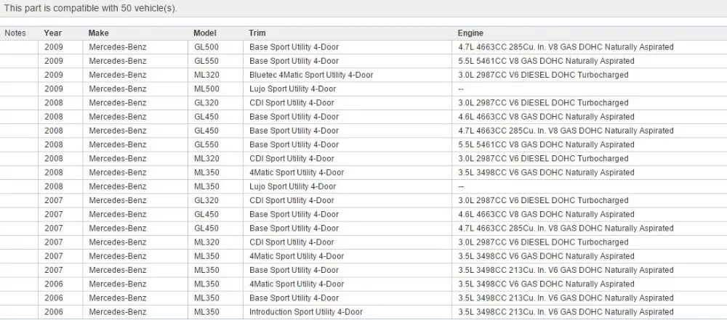Select the Model column header

tap(204, 33)
